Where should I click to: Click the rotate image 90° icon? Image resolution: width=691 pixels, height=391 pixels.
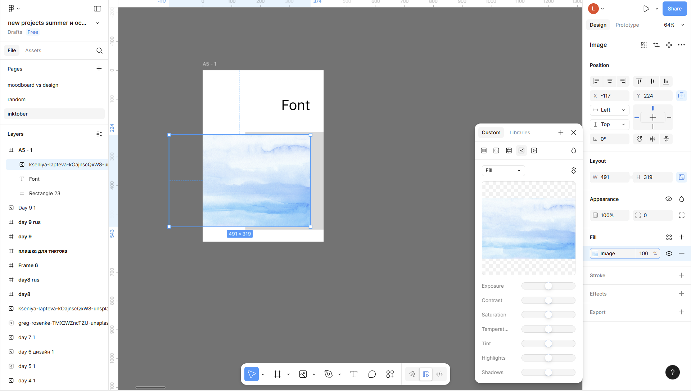(x=573, y=171)
